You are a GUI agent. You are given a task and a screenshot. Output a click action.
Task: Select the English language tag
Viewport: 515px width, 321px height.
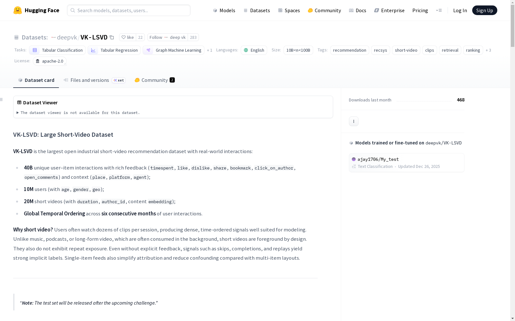[254, 50]
